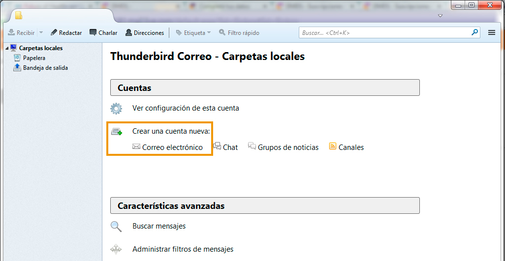Toggle Filtro rápido quick filter
Viewport: 505px width, 261px height.
coord(239,32)
